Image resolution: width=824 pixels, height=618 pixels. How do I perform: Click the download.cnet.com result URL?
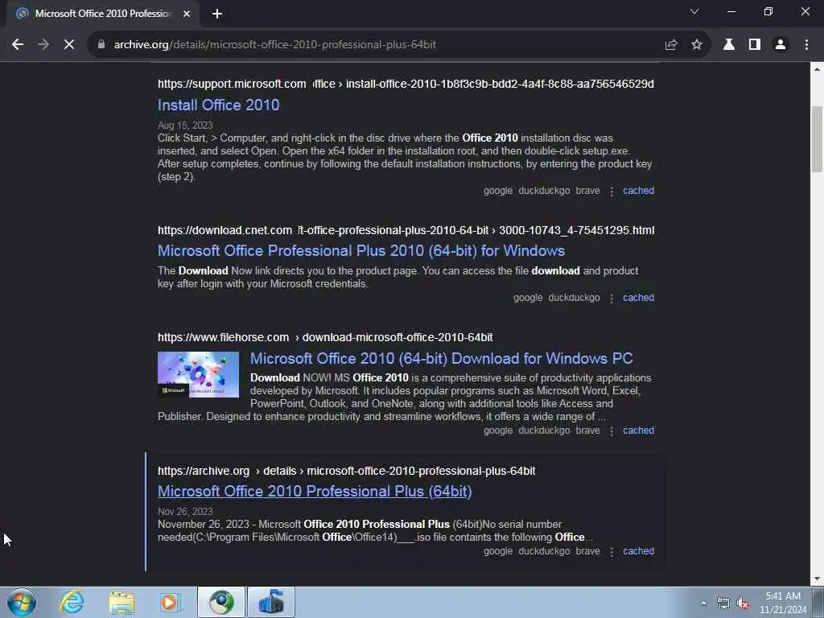tap(406, 230)
